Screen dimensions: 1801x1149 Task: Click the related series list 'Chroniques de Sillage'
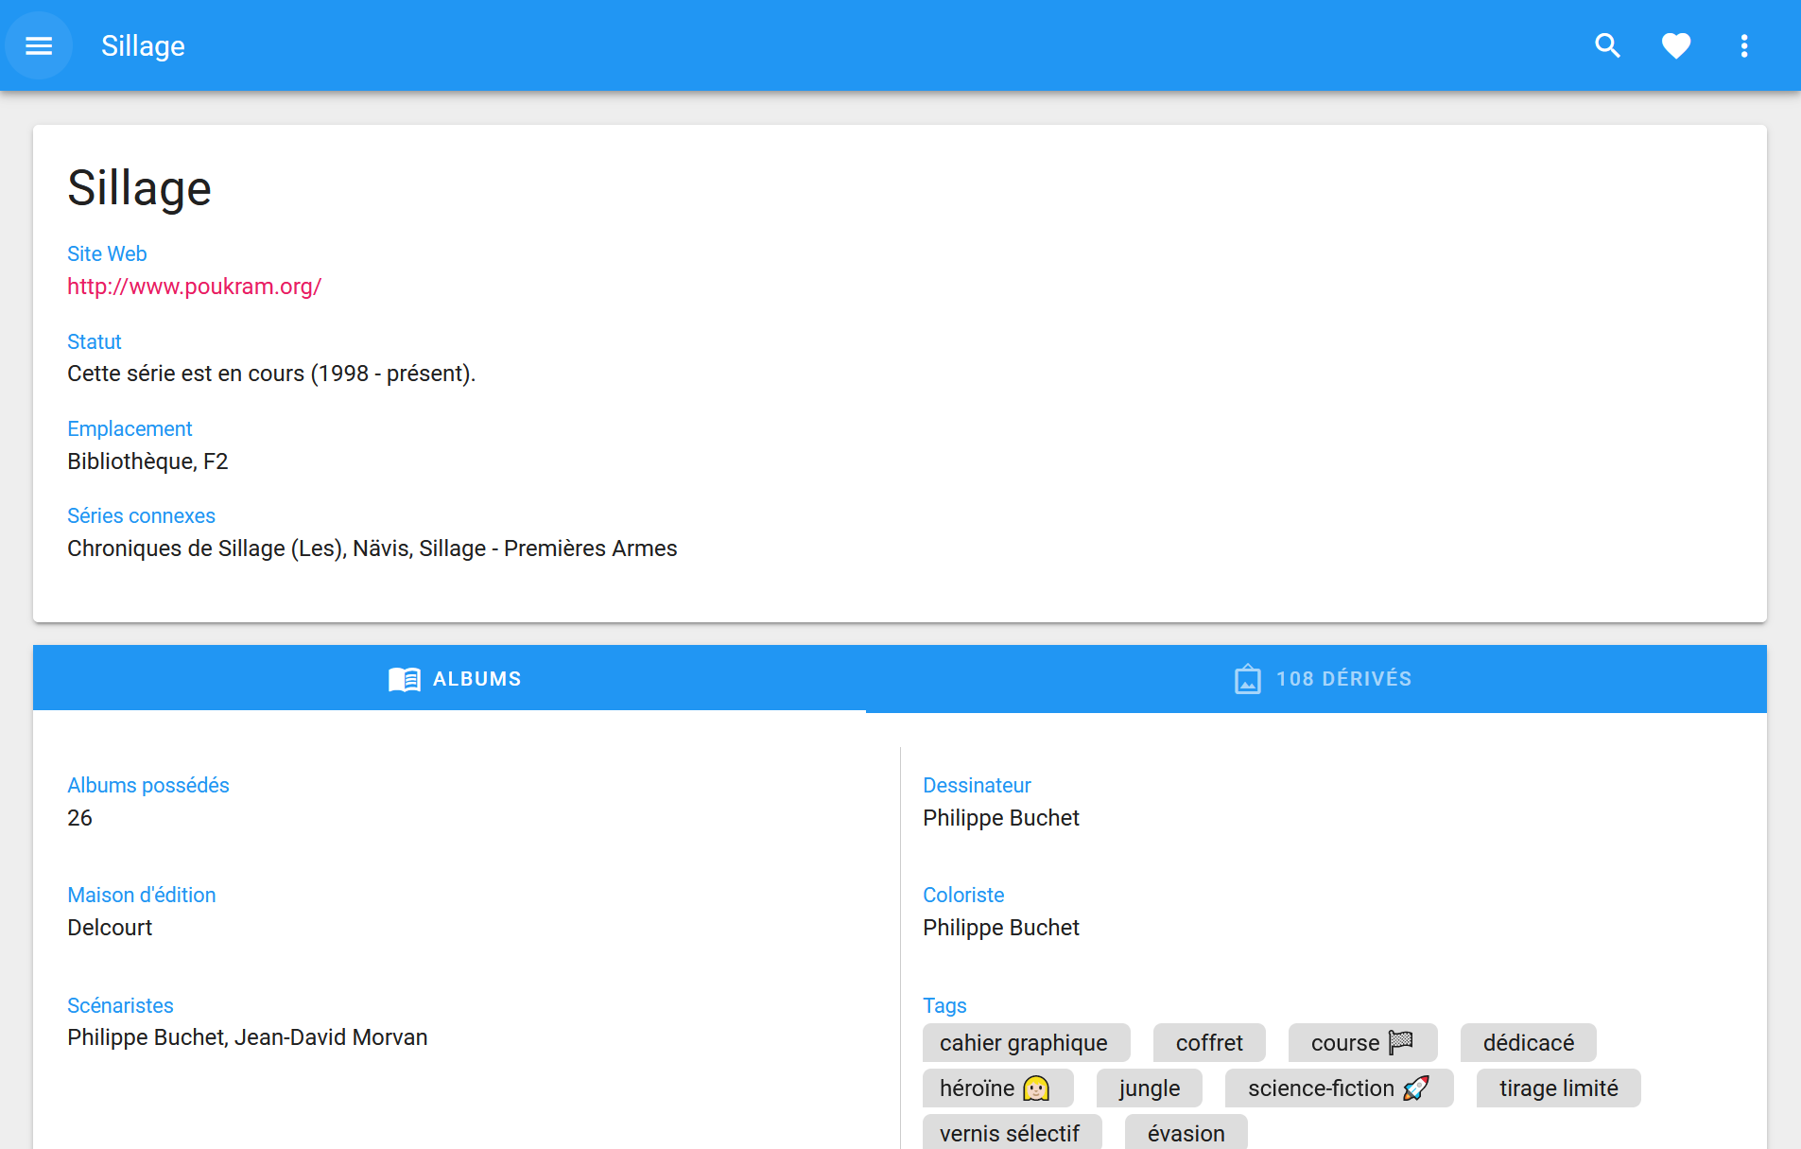[x=372, y=548]
